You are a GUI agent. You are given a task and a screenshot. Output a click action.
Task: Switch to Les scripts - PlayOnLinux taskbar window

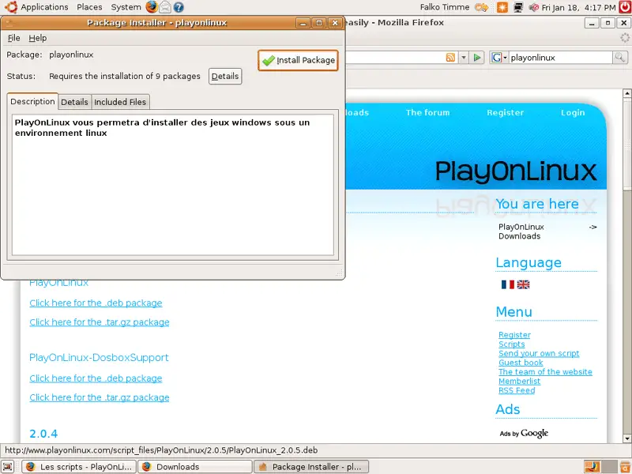coord(79,467)
